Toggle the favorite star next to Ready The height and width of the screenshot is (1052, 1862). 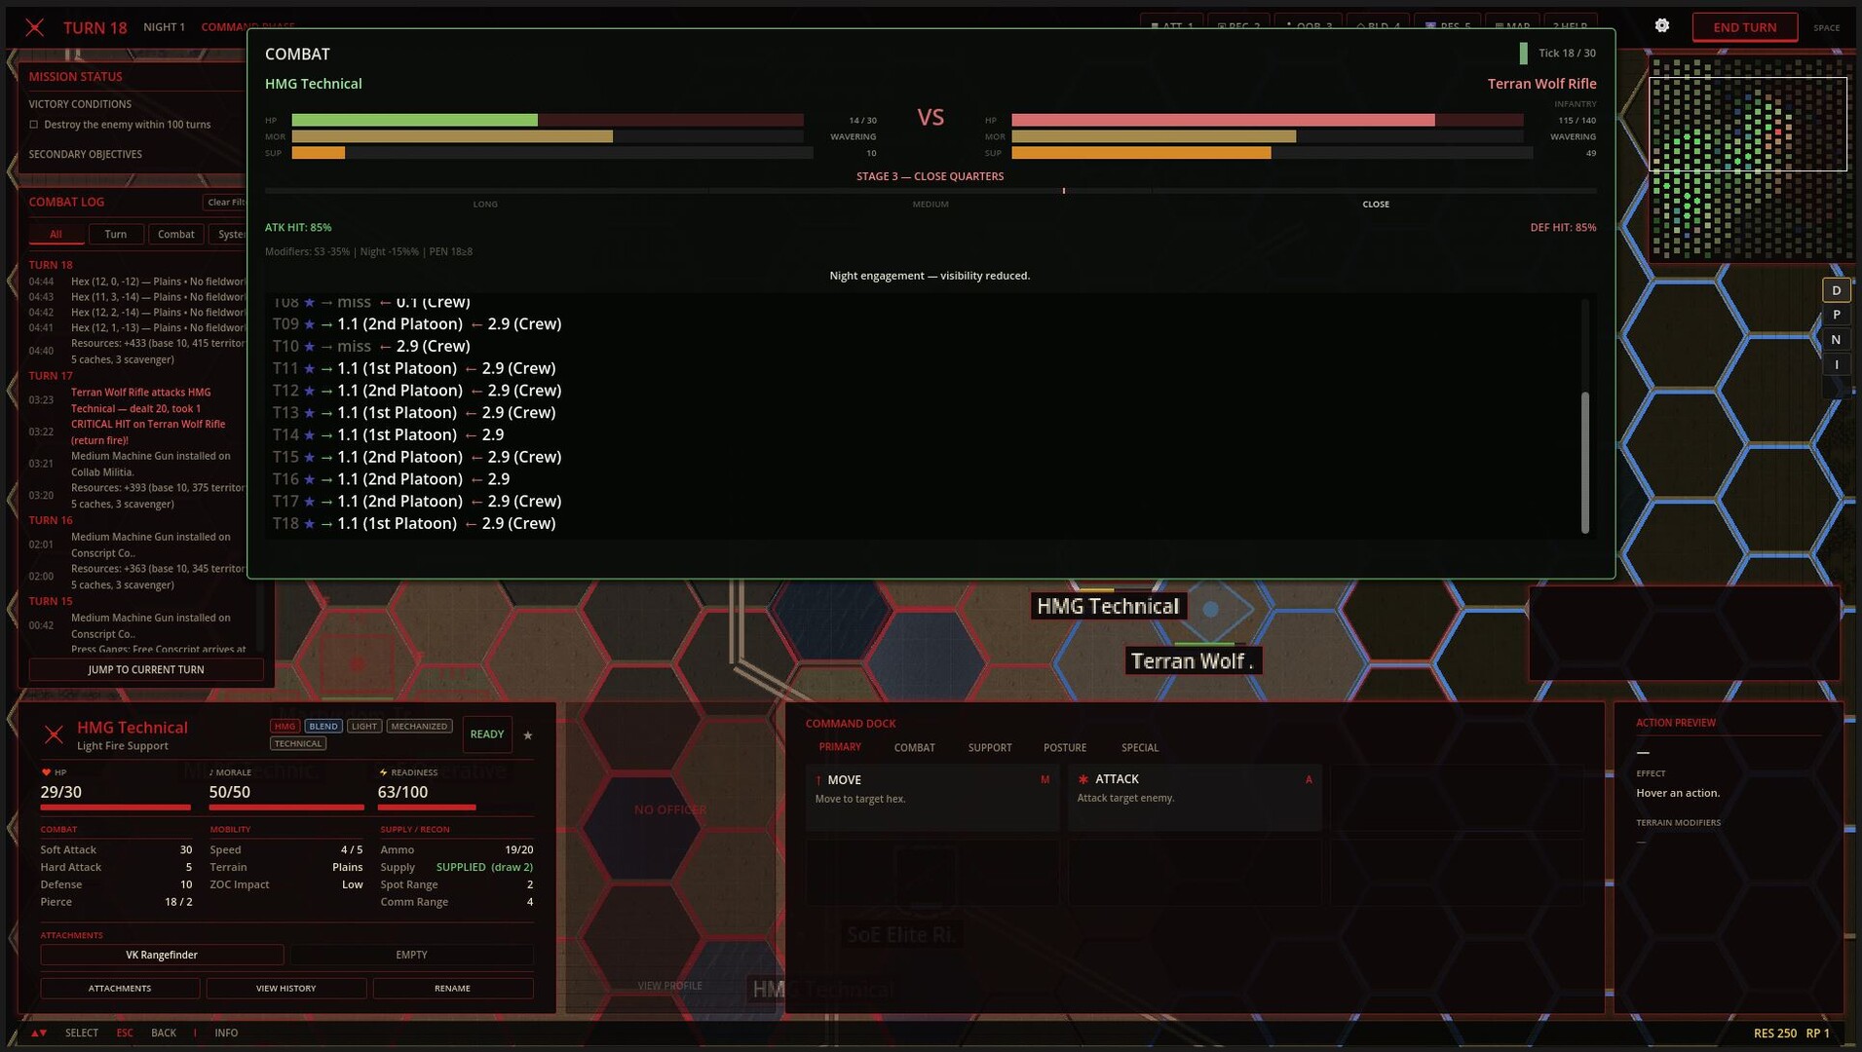pyautogui.click(x=528, y=735)
